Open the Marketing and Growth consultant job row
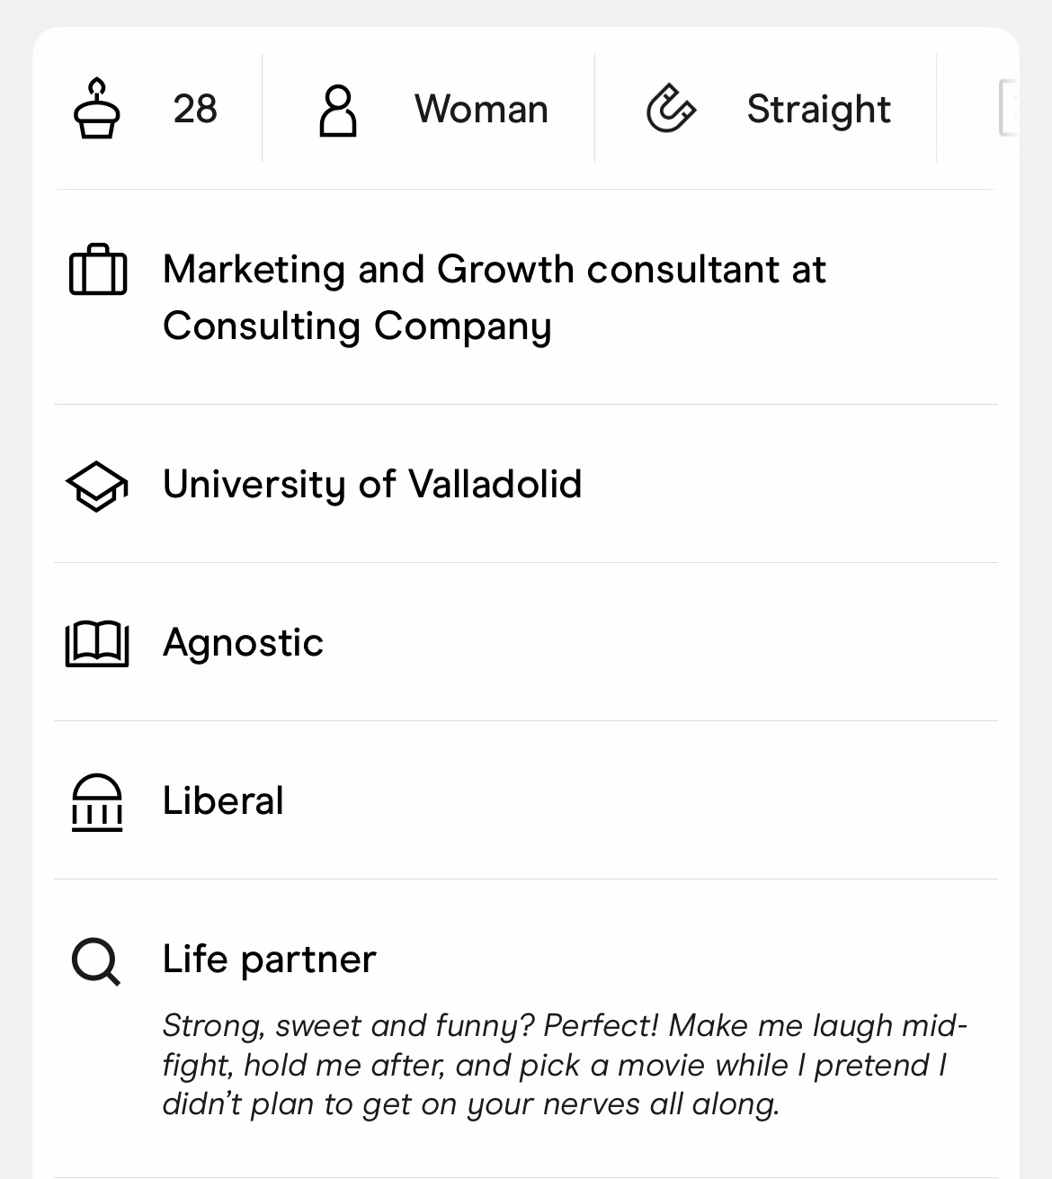Image resolution: width=1052 pixels, height=1179 pixels. pos(526,297)
